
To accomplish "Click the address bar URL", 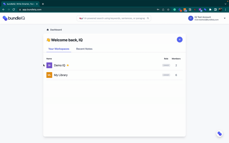I will (32, 10).
